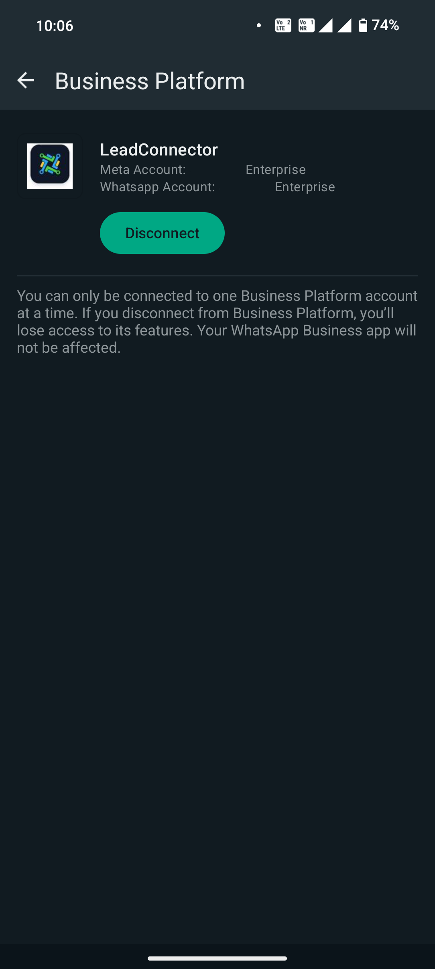The width and height of the screenshot is (435, 969).
Task: Select the Meta Account Enterprise value
Action: (x=276, y=170)
